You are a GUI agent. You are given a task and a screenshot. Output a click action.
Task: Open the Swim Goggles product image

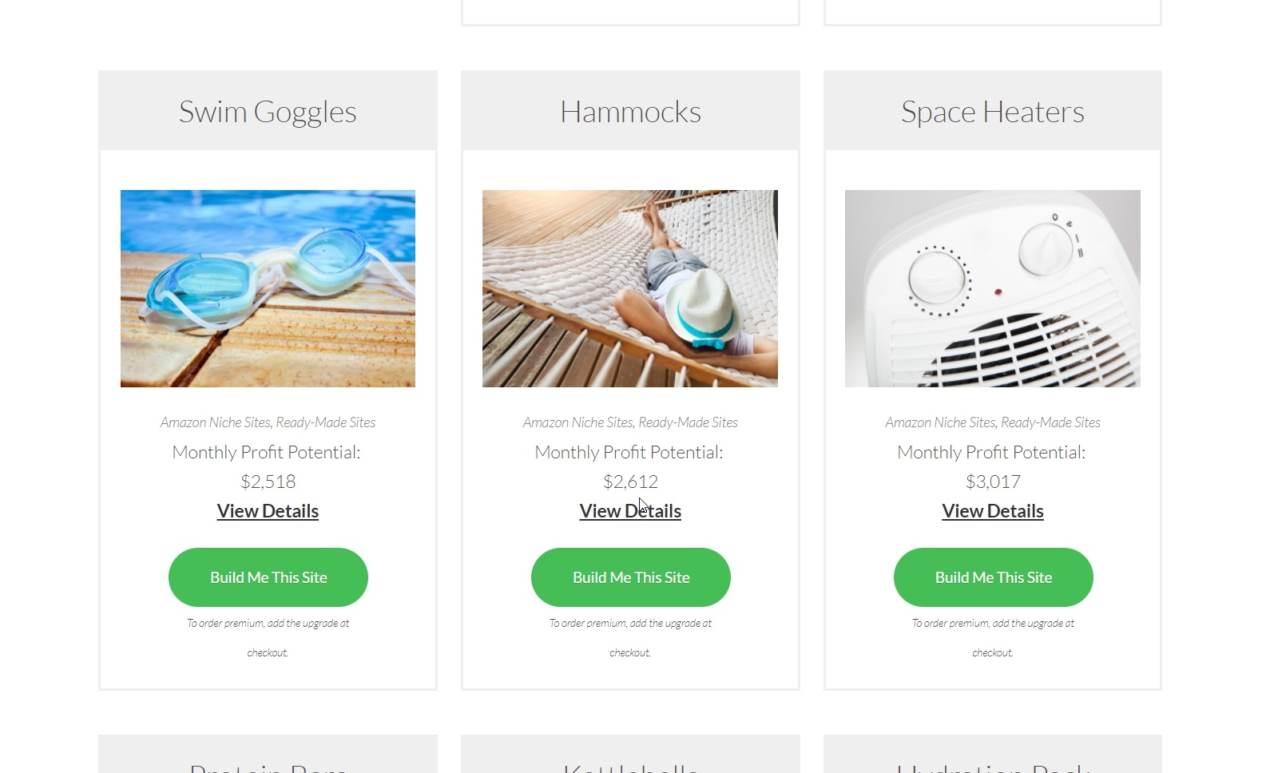click(x=268, y=288)
